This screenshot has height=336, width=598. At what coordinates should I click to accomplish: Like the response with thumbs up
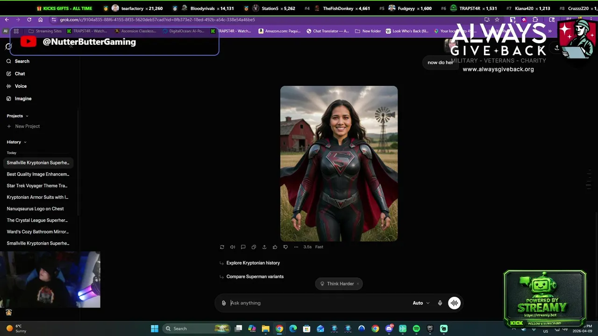[x=275, y=247]
